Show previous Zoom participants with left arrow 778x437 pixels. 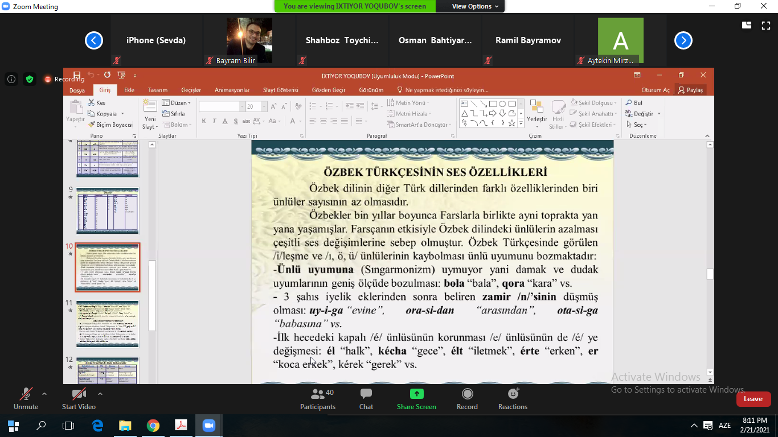click(94, 40)
